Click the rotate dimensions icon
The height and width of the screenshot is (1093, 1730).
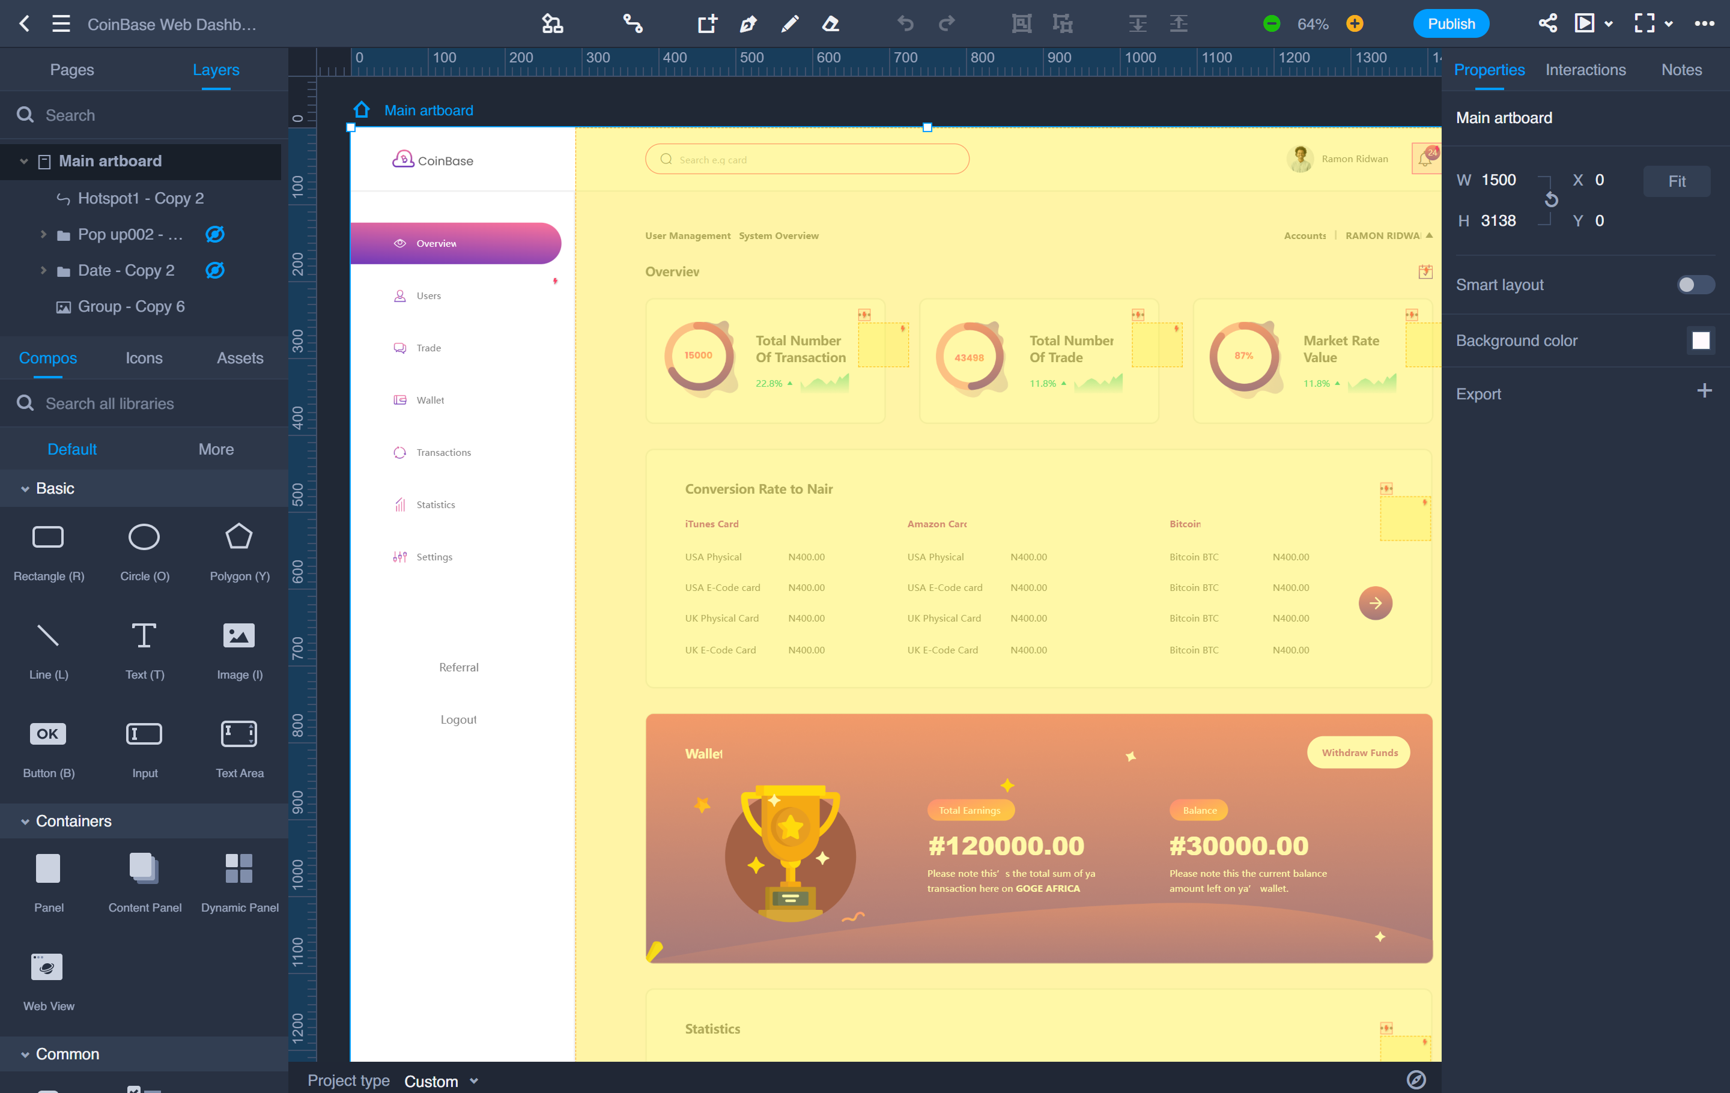tap(1551, 199)
